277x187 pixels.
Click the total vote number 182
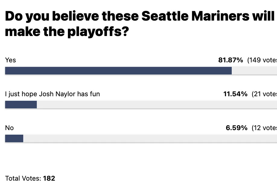[49, 178]
